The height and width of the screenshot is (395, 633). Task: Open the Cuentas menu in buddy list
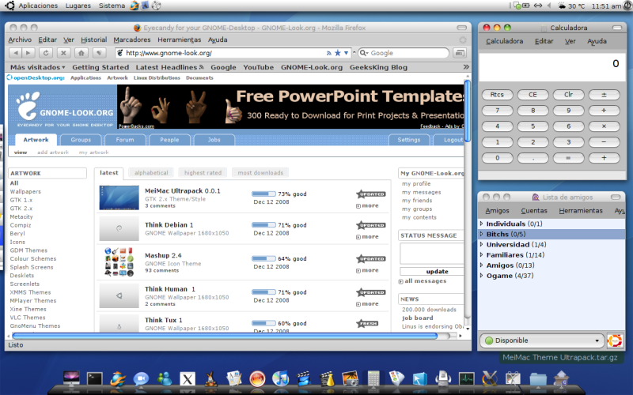coord(533,210)
